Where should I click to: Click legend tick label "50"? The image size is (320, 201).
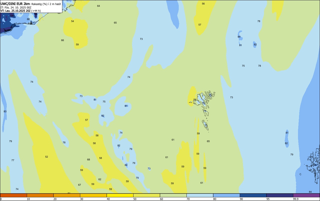click(135, 199)
